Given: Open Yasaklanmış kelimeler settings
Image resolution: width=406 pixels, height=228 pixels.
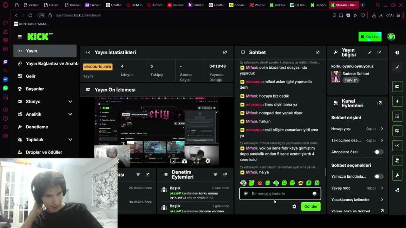Looking at the screenshot, I should click(357, 200).
